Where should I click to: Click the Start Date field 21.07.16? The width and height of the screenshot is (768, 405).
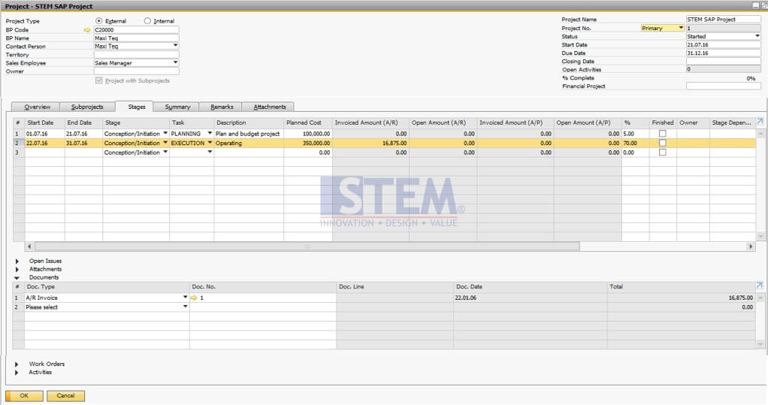724,44
